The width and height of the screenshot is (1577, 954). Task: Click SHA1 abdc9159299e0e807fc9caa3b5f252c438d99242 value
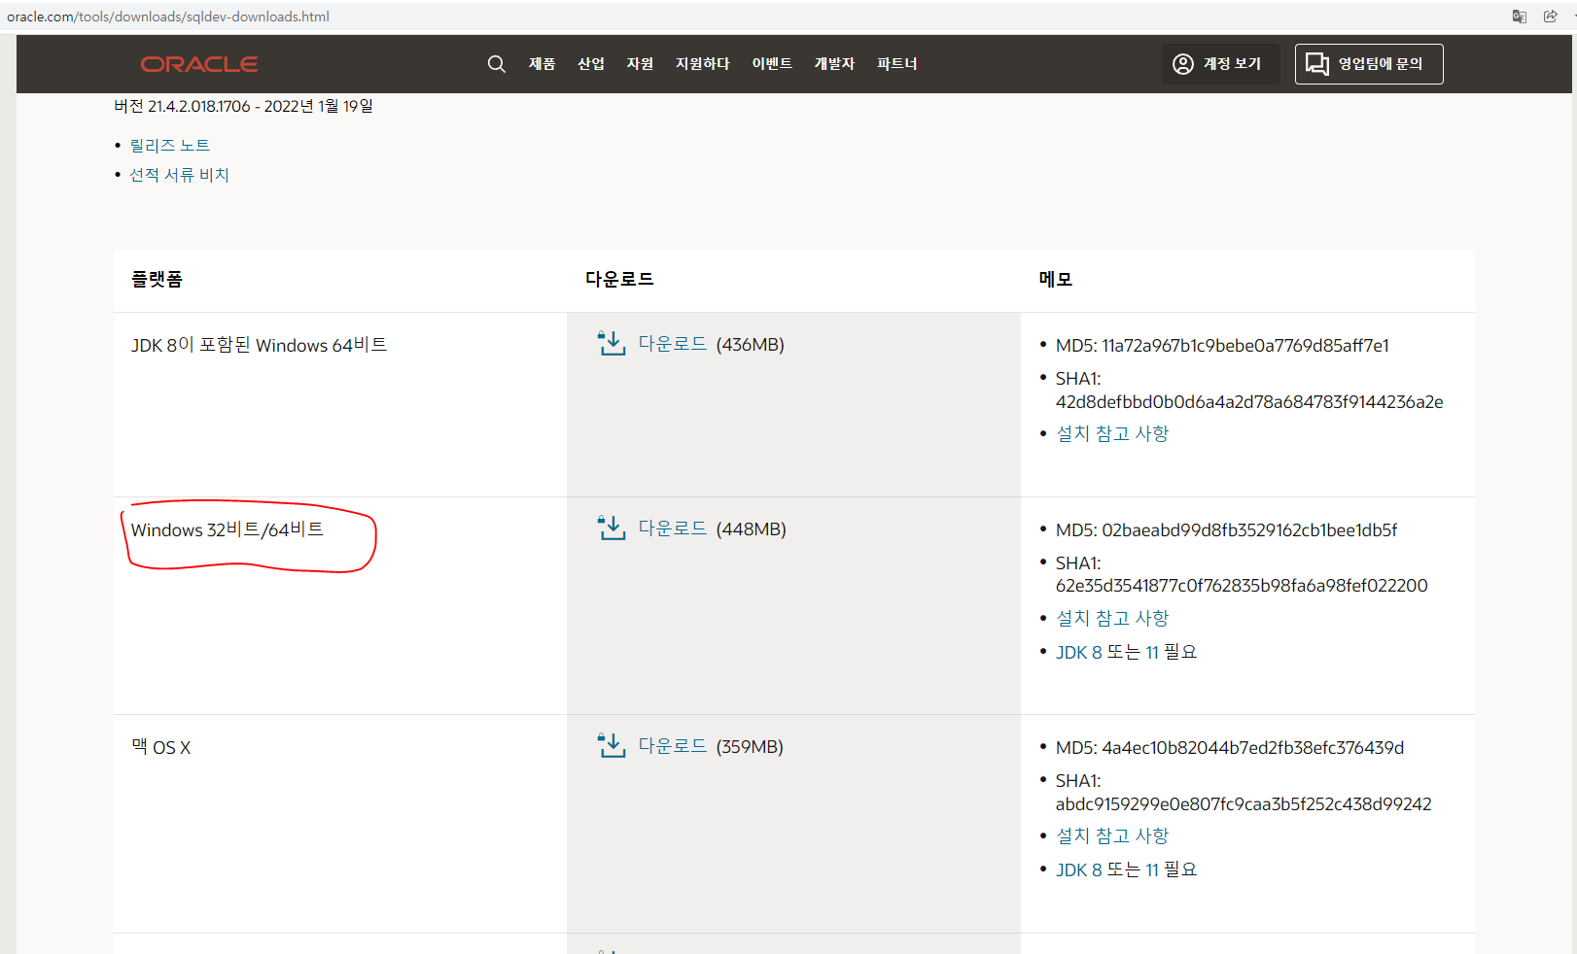(x=1244, y=804)
